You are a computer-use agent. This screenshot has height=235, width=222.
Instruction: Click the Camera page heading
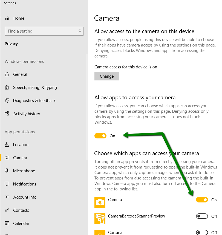107,18
